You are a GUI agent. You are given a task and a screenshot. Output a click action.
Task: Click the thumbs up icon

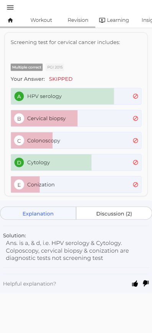[135, 284]
